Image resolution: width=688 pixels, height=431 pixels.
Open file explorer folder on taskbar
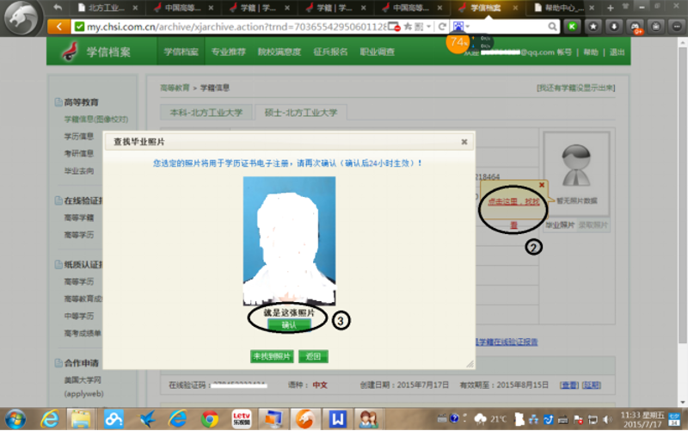point(81,419)
